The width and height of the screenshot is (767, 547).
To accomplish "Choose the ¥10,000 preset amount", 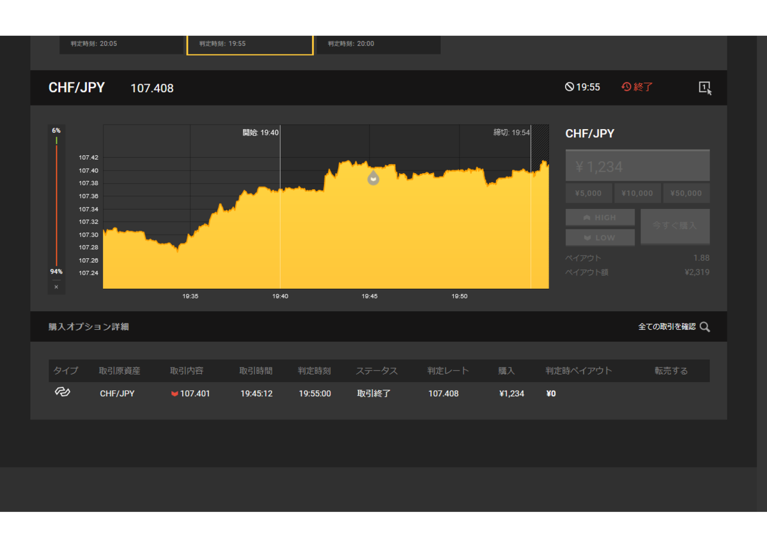I will click(x=637, y=193).
